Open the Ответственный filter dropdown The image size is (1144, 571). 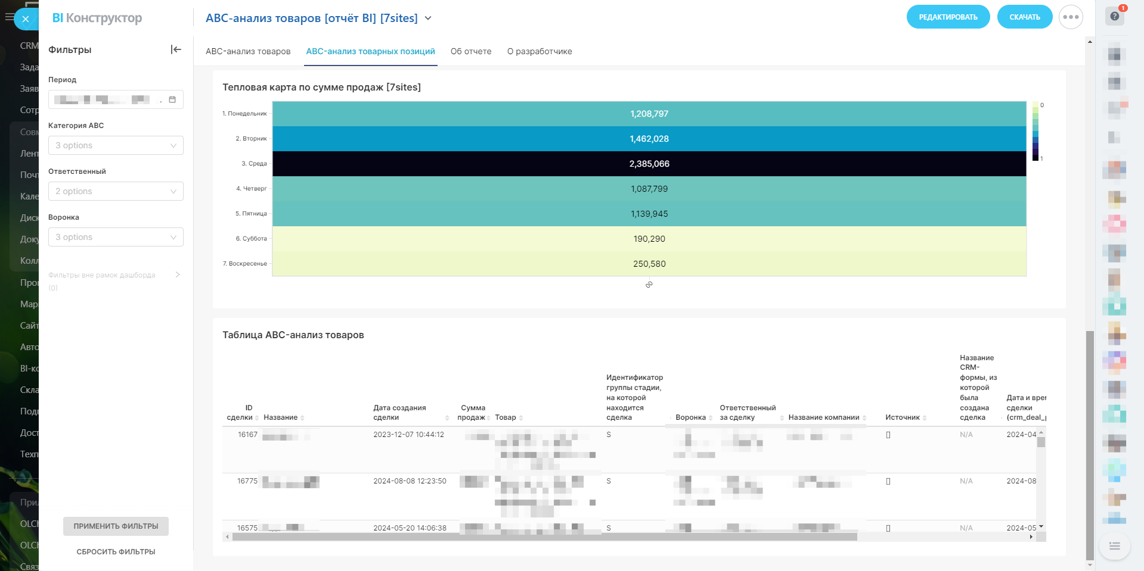click(x=116, y=191)
